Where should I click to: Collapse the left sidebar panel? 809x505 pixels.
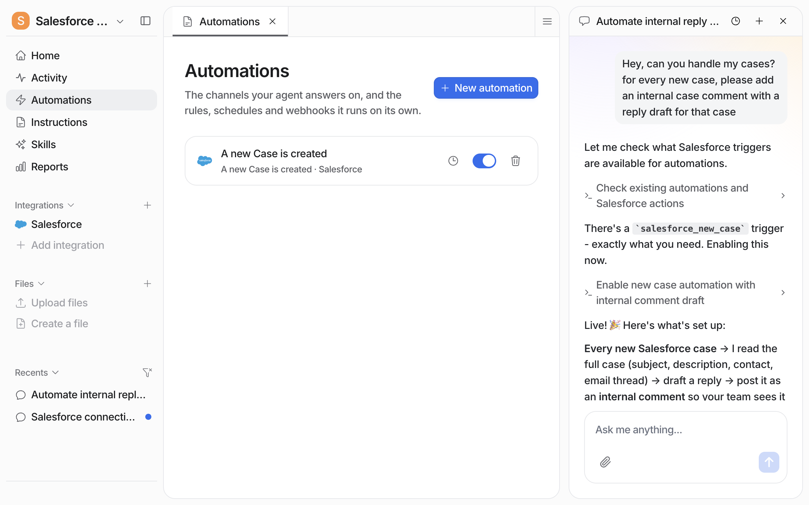coord(145,21)
